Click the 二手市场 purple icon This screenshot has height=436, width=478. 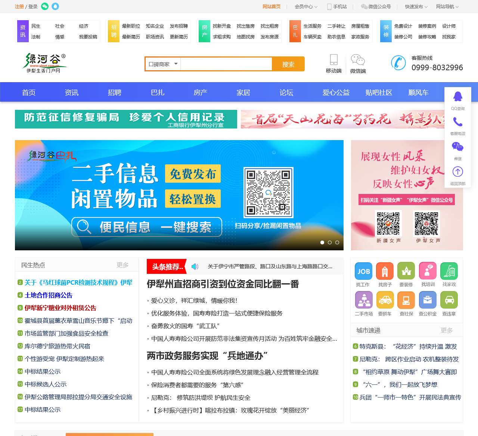pyautogui.click(x=363, y=300)
